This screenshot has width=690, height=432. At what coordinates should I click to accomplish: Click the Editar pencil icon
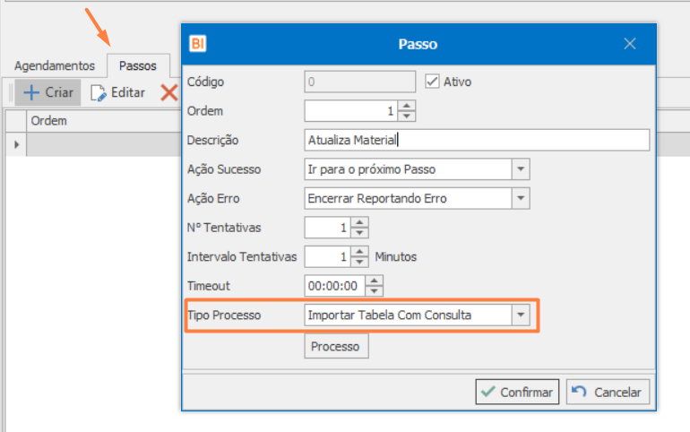(98, 92)
